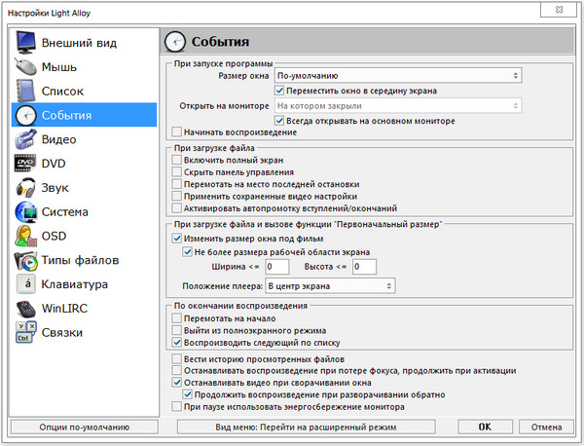Click the Система globe icon
The width and height of the screenshot is (584, 446).
25,212
